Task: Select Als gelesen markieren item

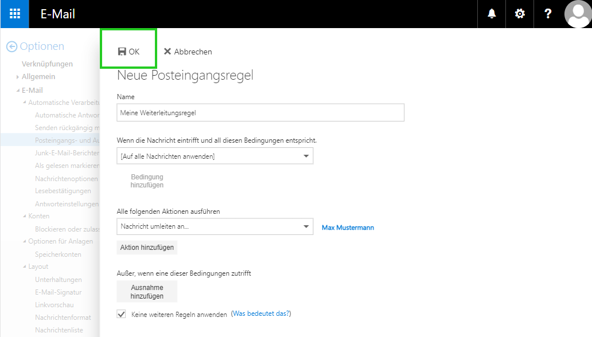Action: 67,166
